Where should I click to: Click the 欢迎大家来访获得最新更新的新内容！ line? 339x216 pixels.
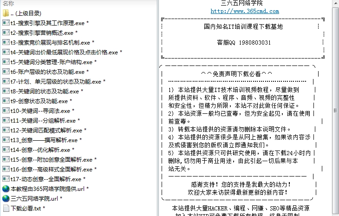(x=238, y=192)
